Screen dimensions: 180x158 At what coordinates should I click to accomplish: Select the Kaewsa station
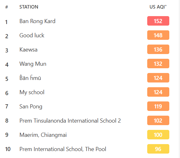pos(28,50)
